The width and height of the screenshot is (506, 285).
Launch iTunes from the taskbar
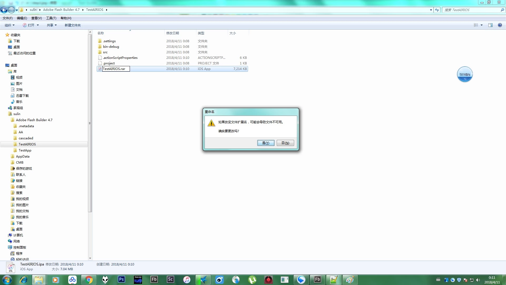187,279
